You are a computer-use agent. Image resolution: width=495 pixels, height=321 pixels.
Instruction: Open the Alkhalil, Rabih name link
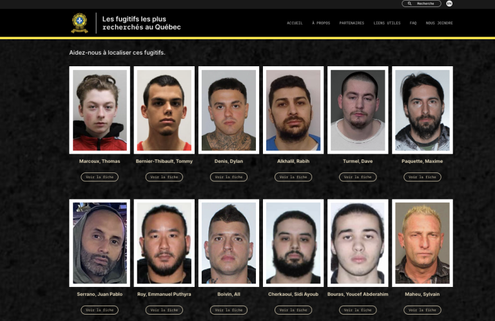(293, 161)
